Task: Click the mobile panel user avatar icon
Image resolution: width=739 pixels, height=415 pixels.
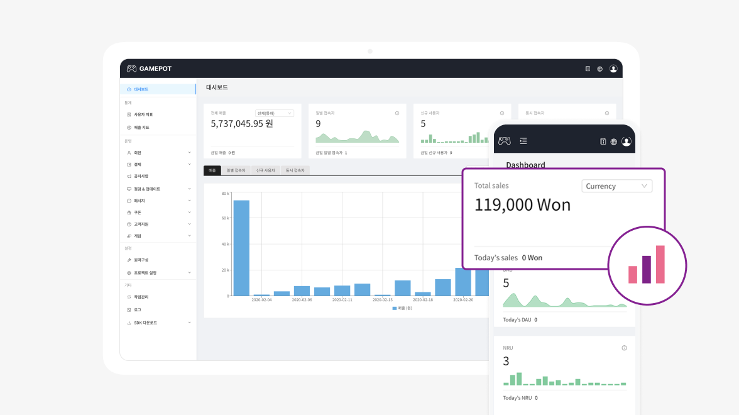Action: click(627, 141)
